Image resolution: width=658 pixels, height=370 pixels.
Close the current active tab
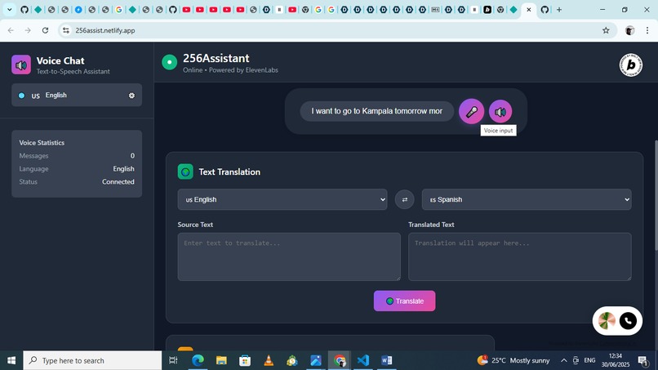tap(529, 9)
